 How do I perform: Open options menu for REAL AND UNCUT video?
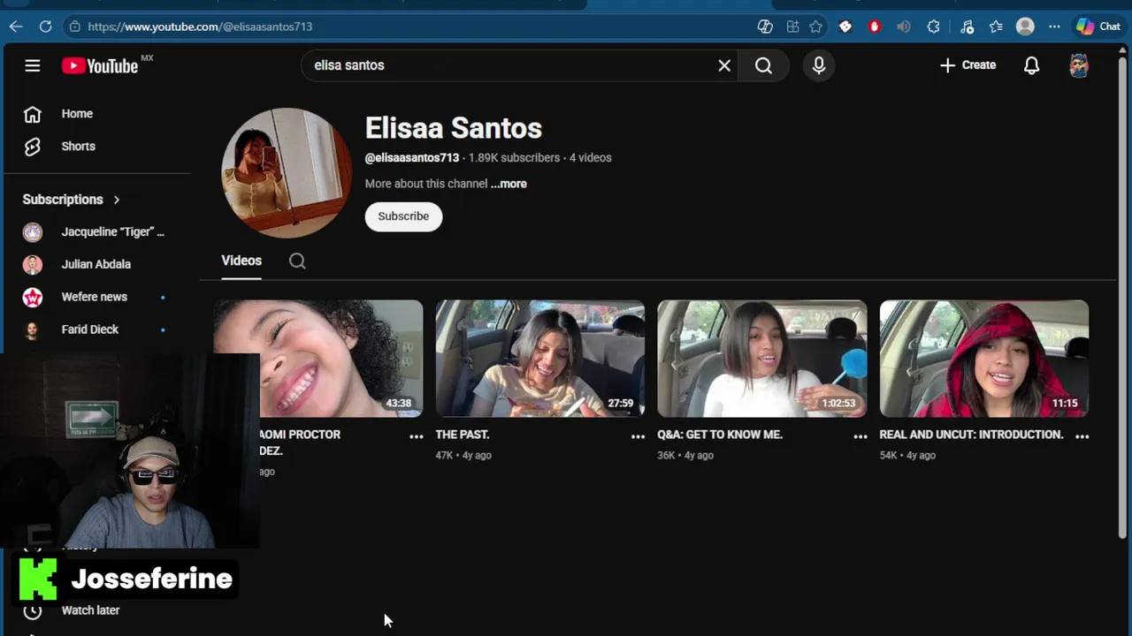[x=1082, y=436]
